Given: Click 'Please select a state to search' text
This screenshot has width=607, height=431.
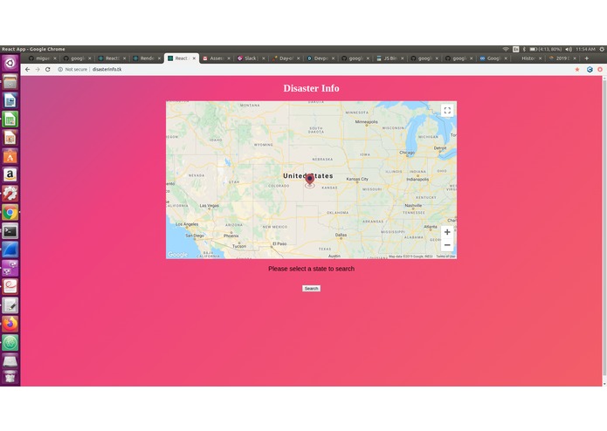Looking at the screenshot, I should coord(311,269).
